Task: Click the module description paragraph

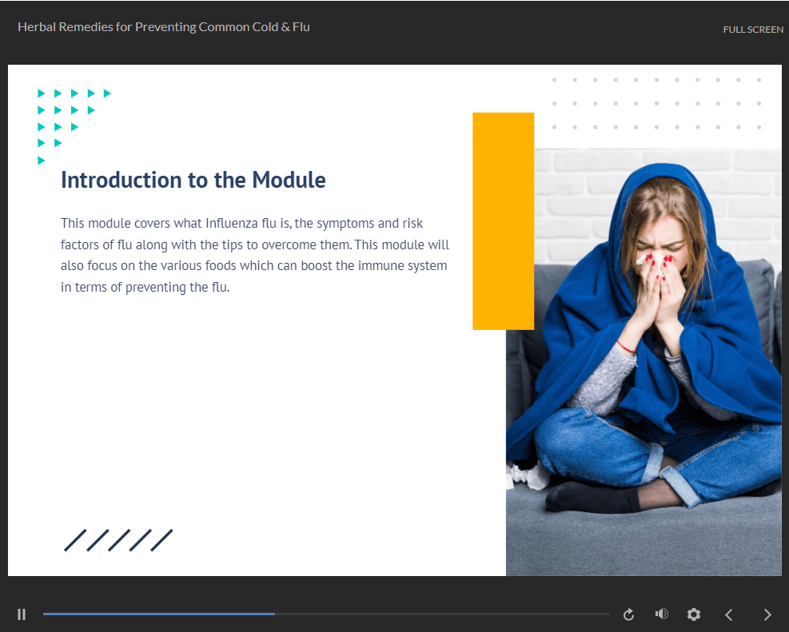Action: [x=255, y=255]
